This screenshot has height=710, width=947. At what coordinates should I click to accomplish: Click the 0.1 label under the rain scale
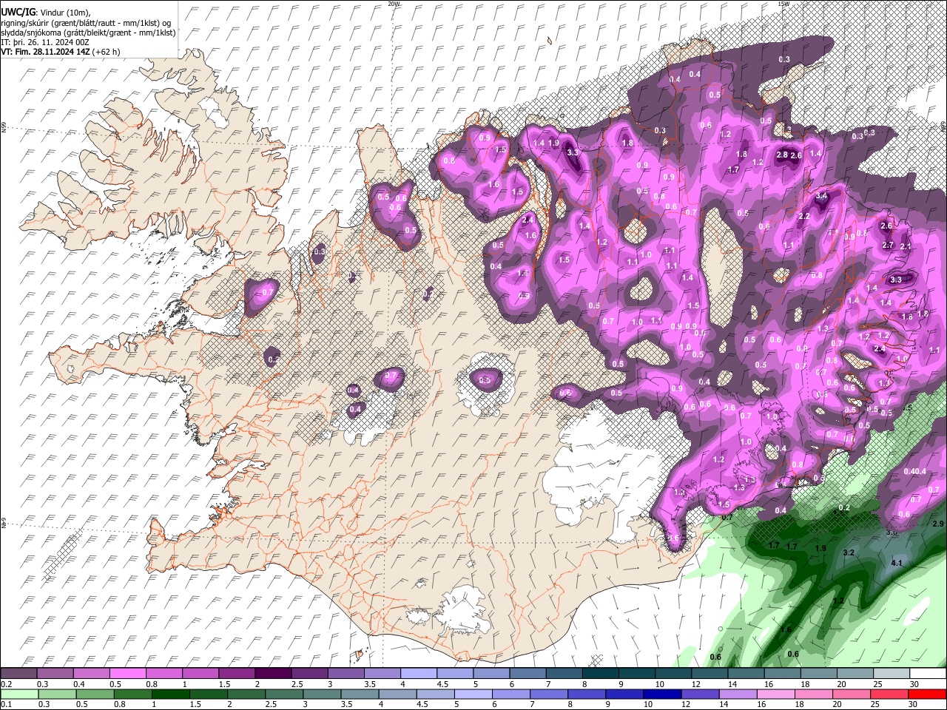[x=5, y=705]
